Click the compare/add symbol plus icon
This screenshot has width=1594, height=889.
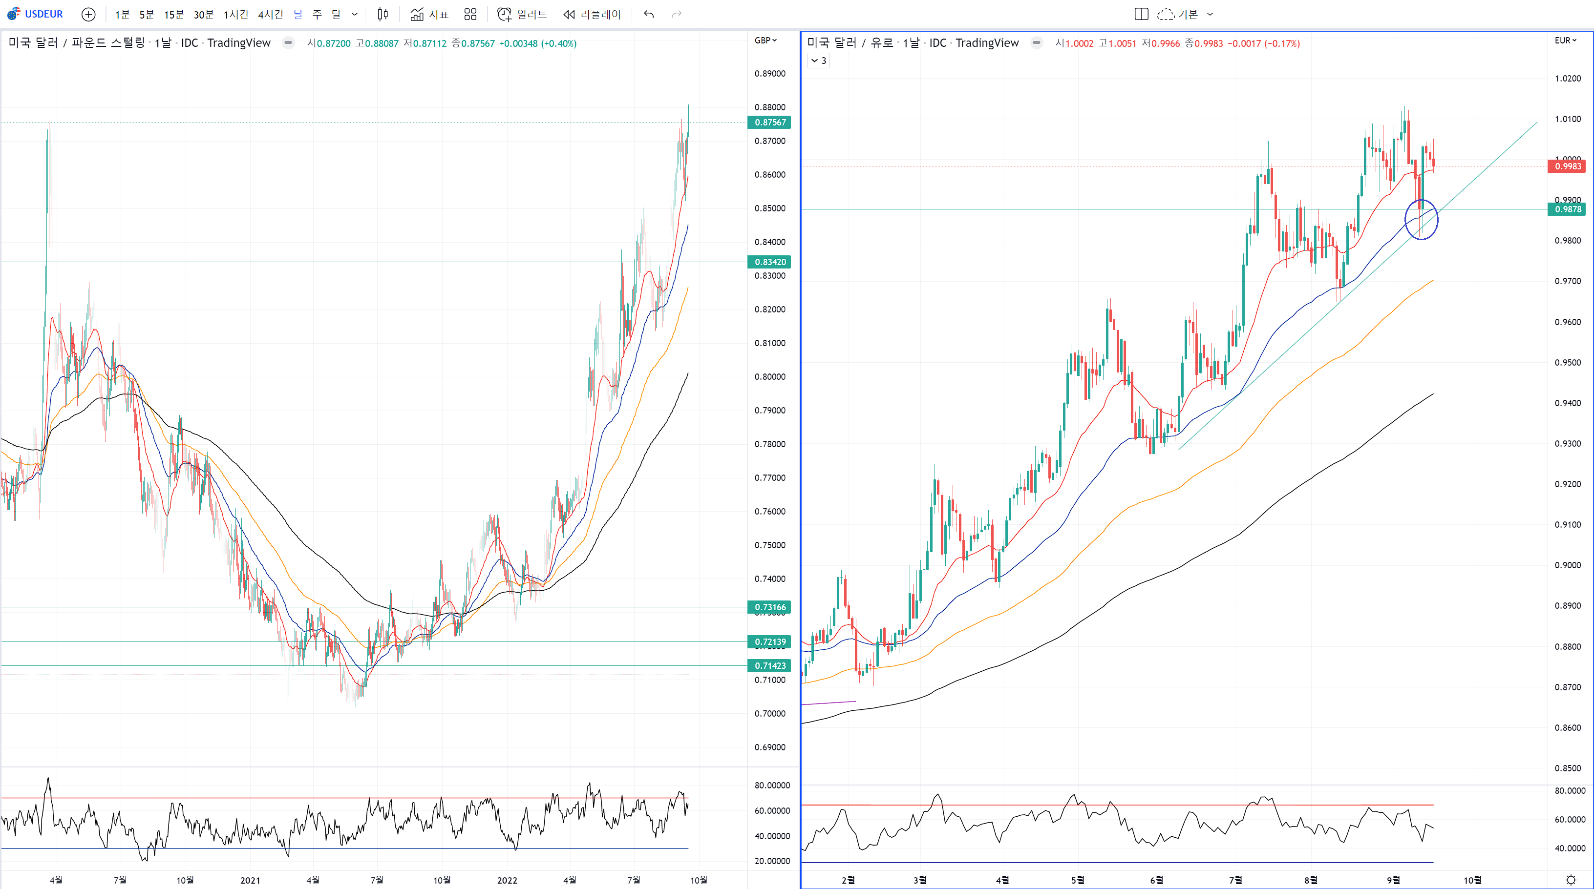tap(88, 14)
